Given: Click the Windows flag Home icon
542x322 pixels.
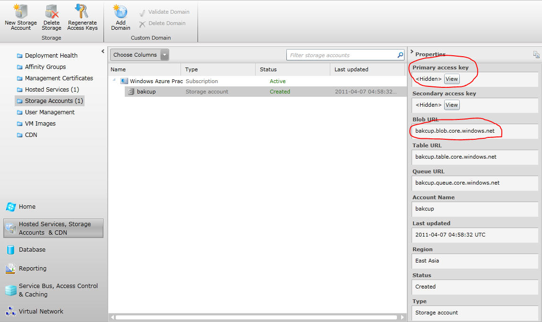Looking at the screenshot, I should point(11,207).
